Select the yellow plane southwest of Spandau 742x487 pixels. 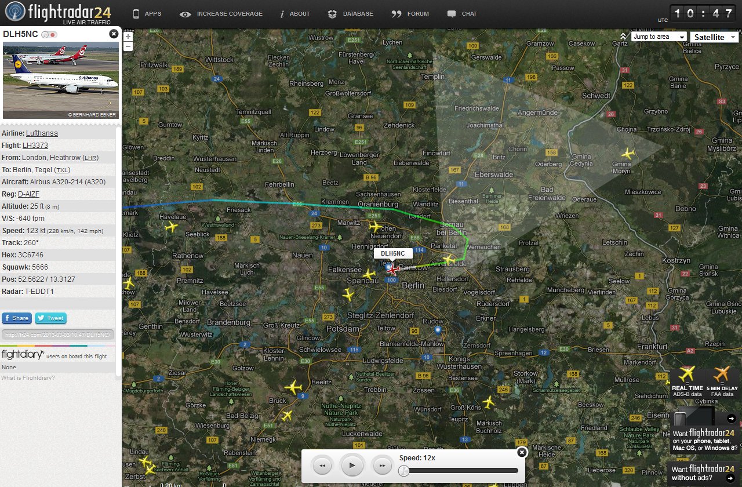point(348,295)
